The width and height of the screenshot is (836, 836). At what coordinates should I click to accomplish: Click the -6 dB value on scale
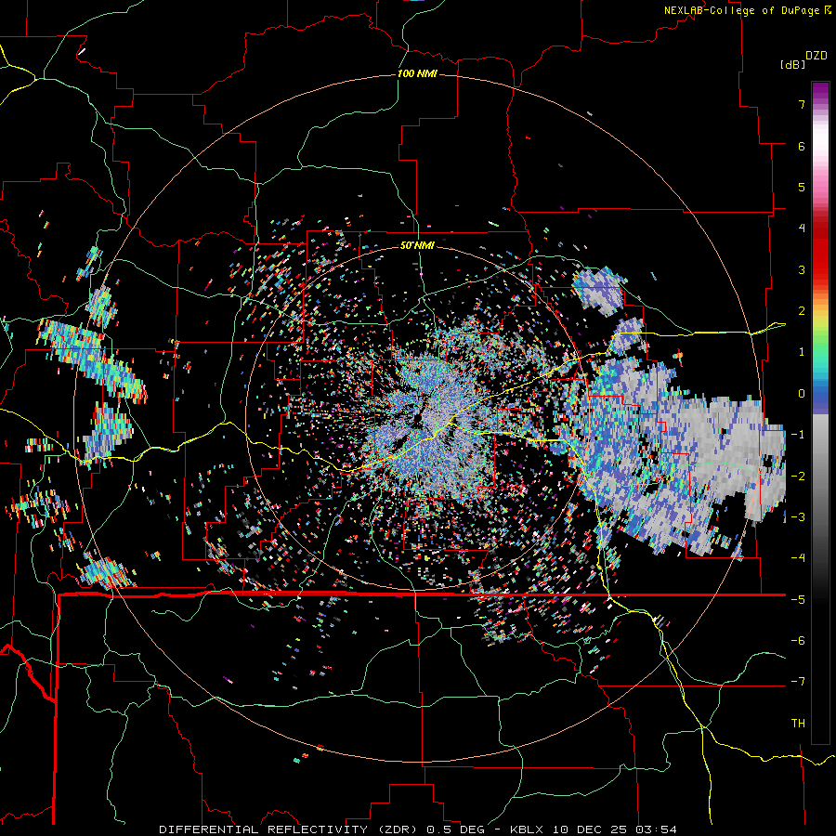(798, 641)
